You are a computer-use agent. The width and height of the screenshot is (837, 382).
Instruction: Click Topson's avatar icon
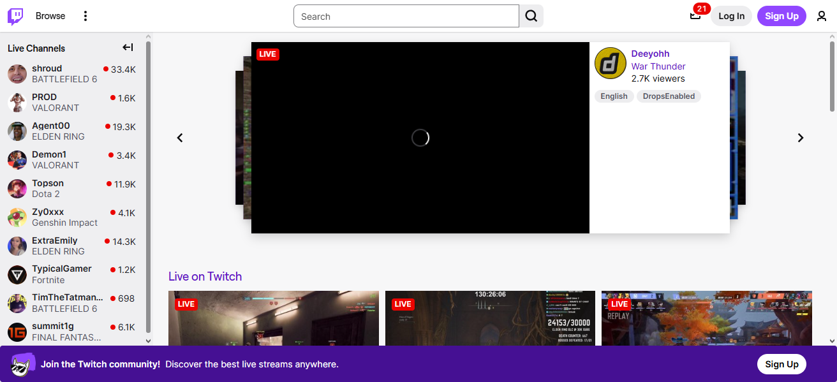click(17, 189)
